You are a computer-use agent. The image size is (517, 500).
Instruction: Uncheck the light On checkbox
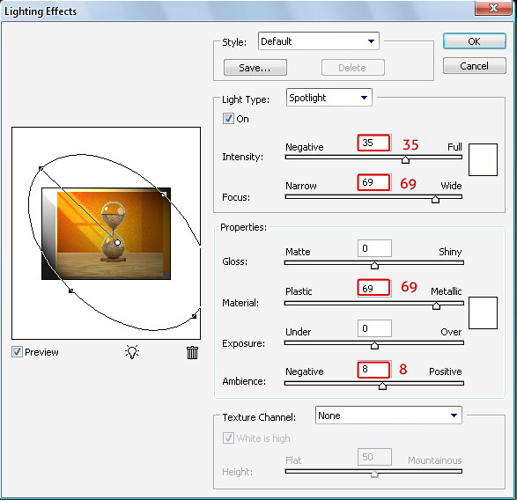point(228,118)
